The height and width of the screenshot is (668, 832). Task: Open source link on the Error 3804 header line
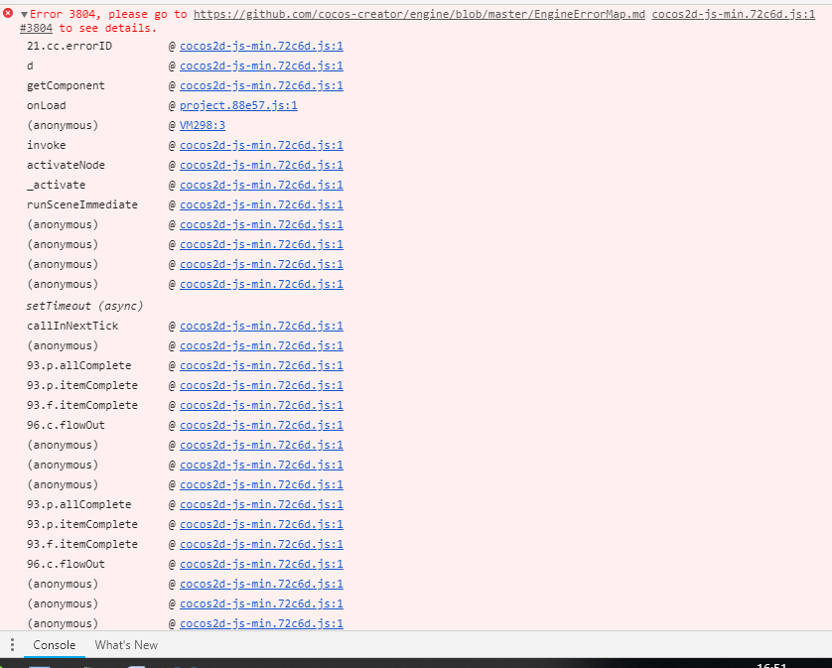point(734,14)
